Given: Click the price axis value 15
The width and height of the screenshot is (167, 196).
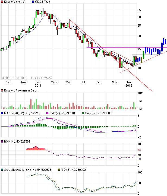Looking at the screenshot, I should [x=139, y=49].
